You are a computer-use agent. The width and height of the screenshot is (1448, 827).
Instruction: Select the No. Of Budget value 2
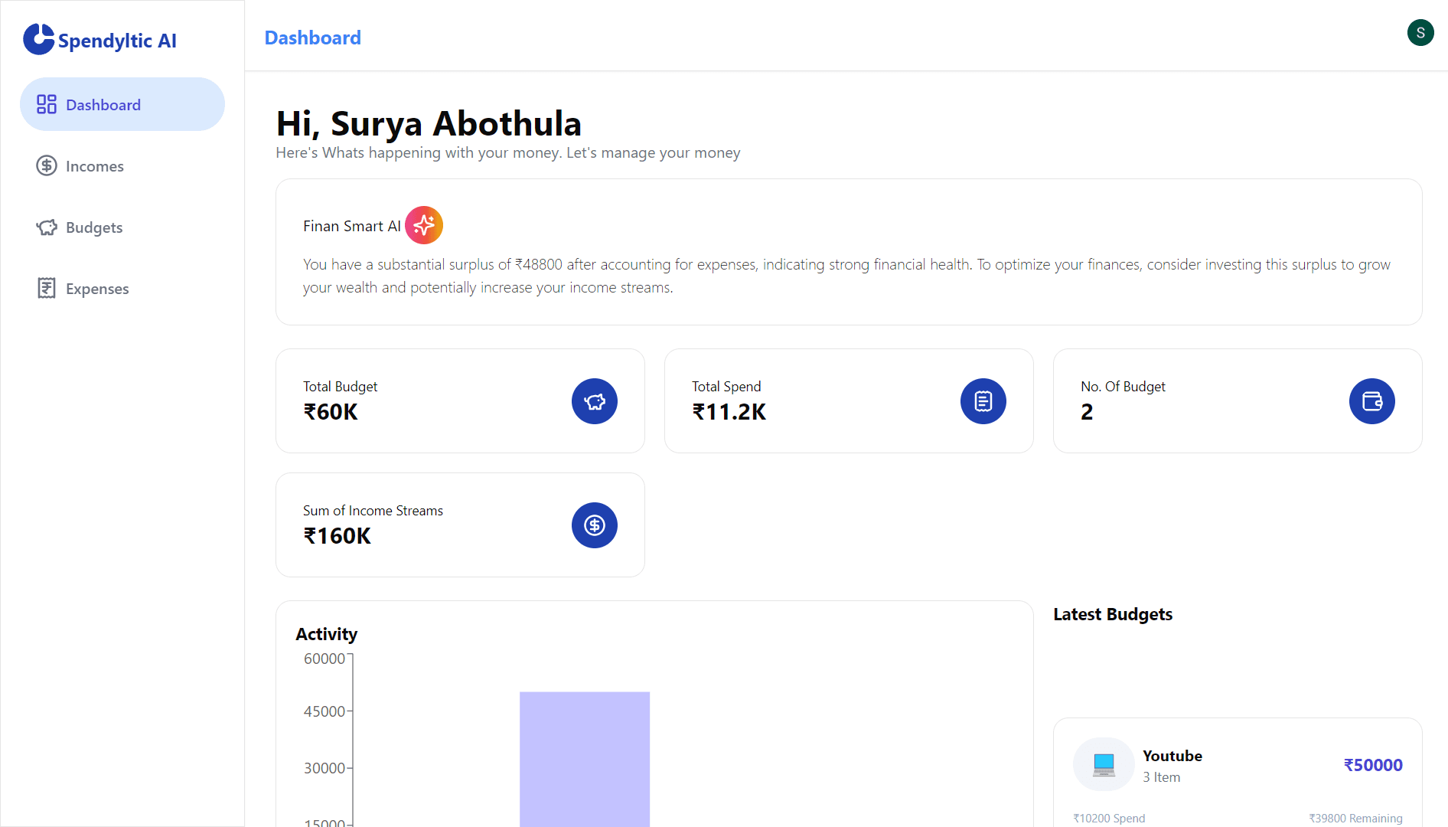point(1087,412)
